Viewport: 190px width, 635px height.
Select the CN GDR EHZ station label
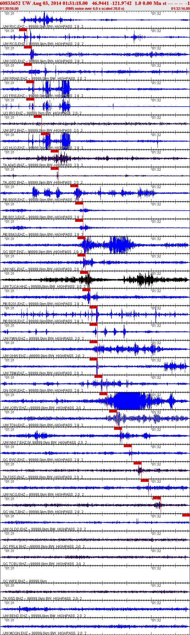pos(43,391)
